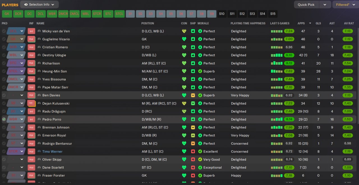Click the vertical scrollbar on the player list

pyautogui.click(x=358, y=76)
